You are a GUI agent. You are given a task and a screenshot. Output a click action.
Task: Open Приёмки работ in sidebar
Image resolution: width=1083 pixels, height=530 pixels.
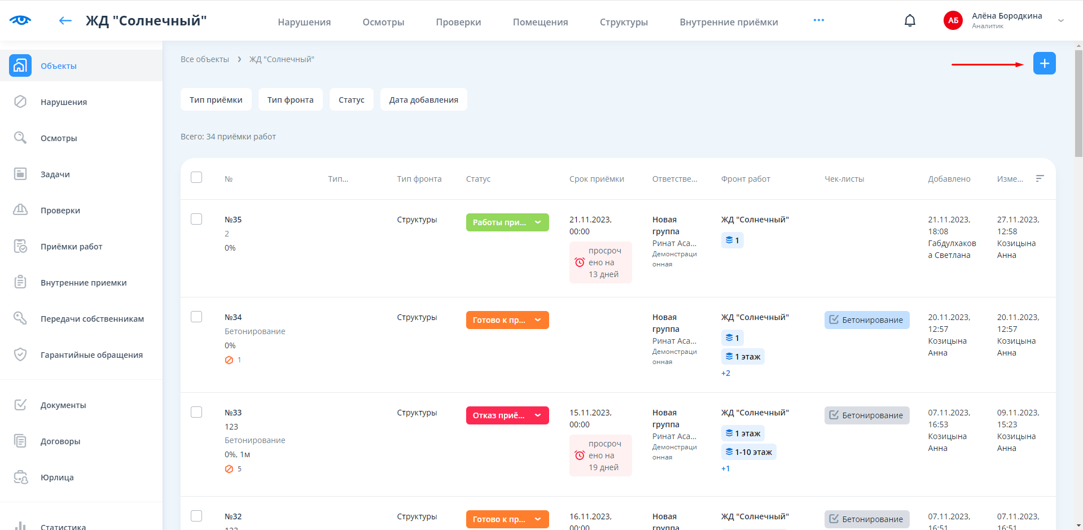click(71, 247)
